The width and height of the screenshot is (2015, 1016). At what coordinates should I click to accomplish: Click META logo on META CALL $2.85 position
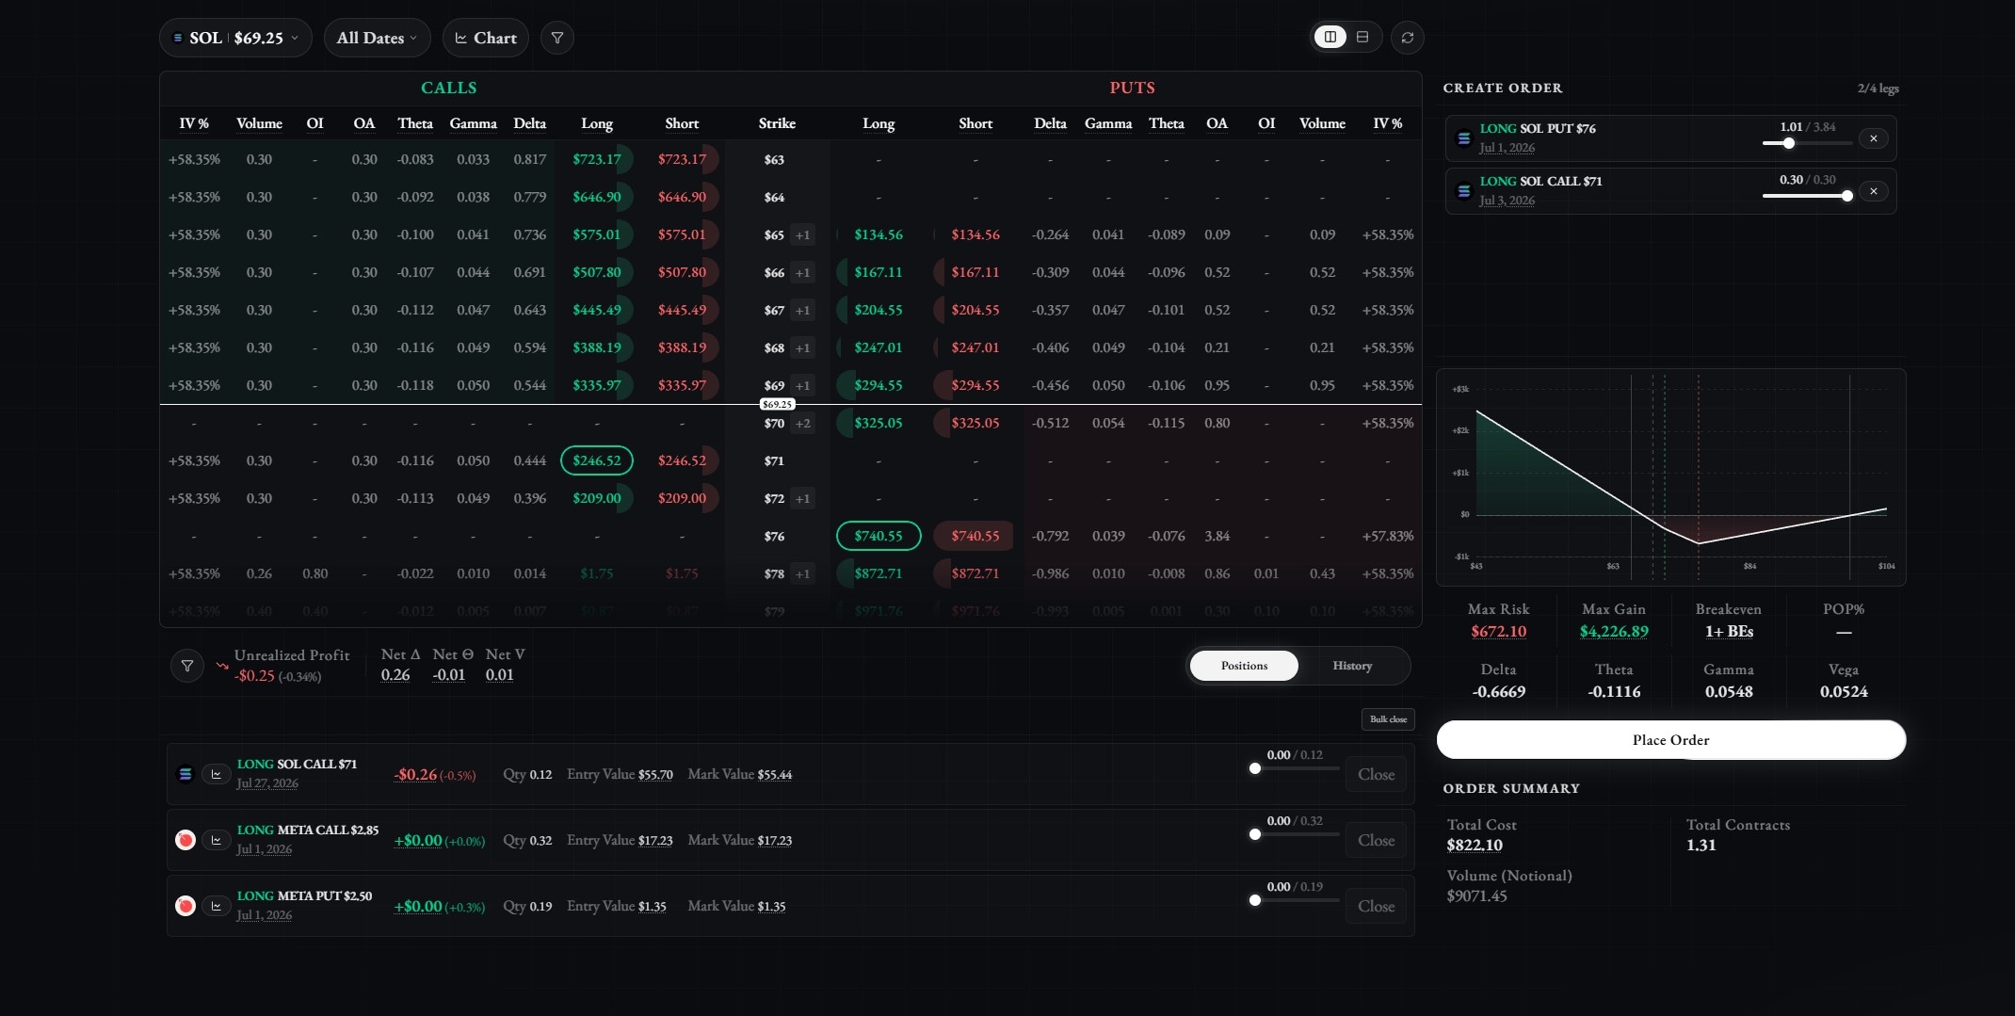point(185,840)
